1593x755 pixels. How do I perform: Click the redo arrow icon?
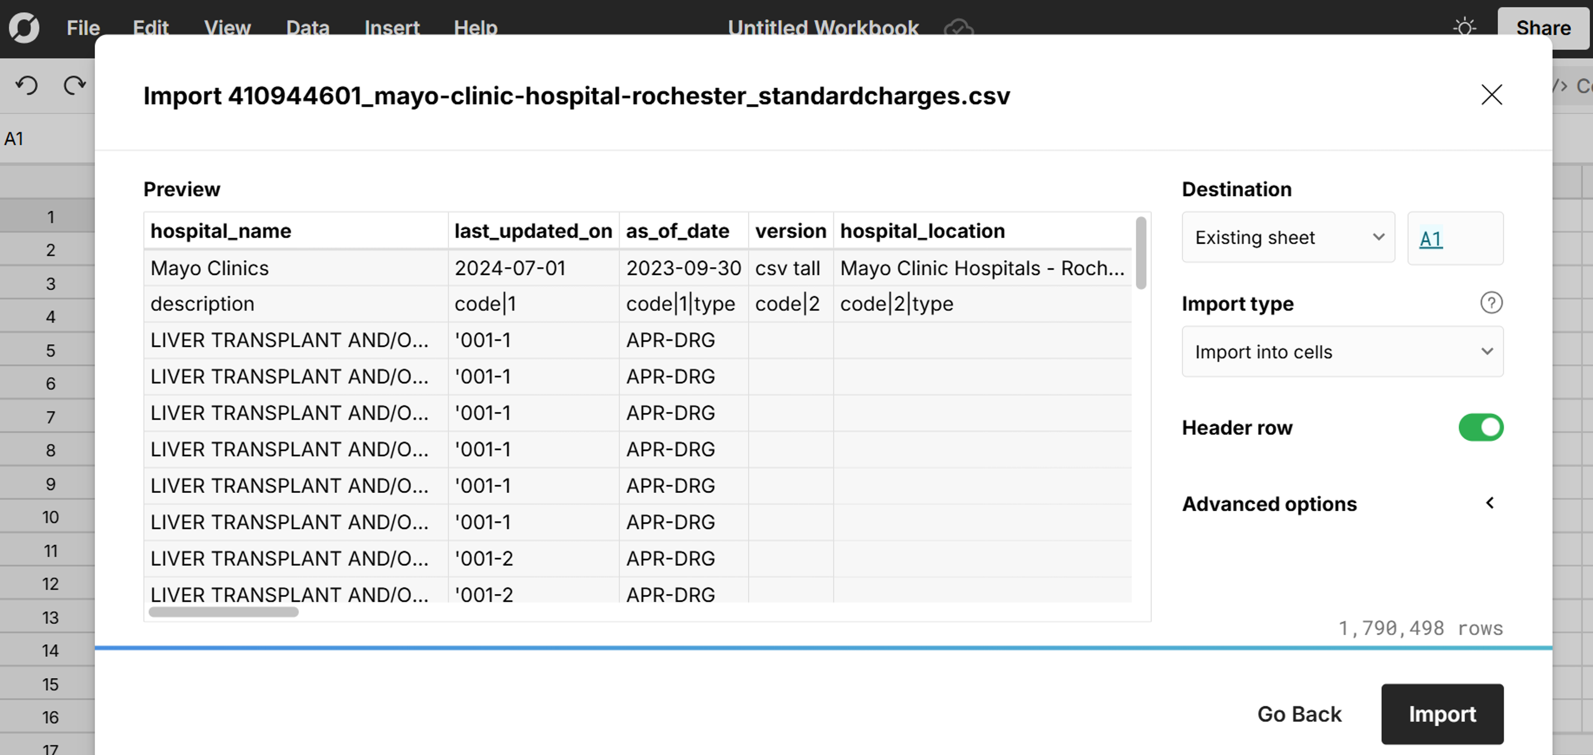[75, 85]
